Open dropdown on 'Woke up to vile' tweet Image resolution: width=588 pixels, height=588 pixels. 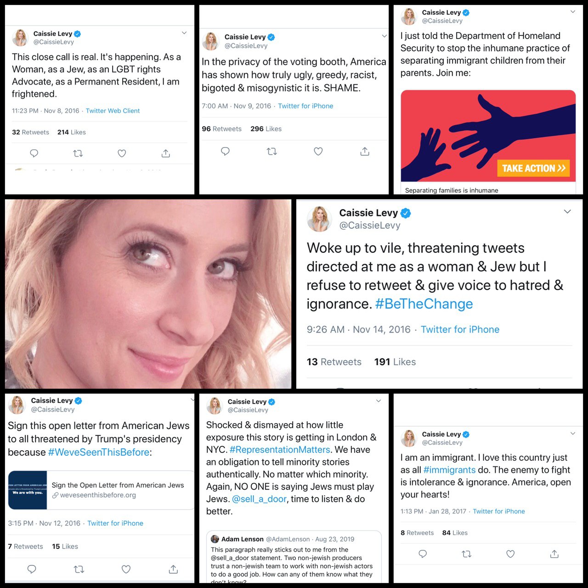coord(567,211)
